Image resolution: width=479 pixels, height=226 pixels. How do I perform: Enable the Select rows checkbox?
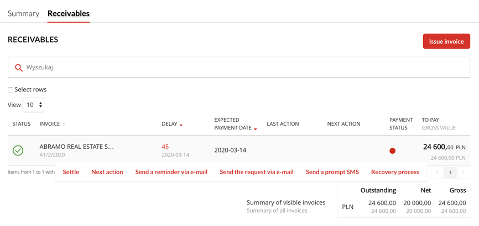(x=11, y=90)
